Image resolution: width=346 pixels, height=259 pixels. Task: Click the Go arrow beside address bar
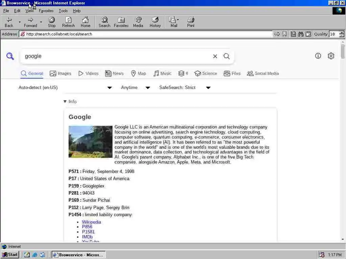point(277,34)
